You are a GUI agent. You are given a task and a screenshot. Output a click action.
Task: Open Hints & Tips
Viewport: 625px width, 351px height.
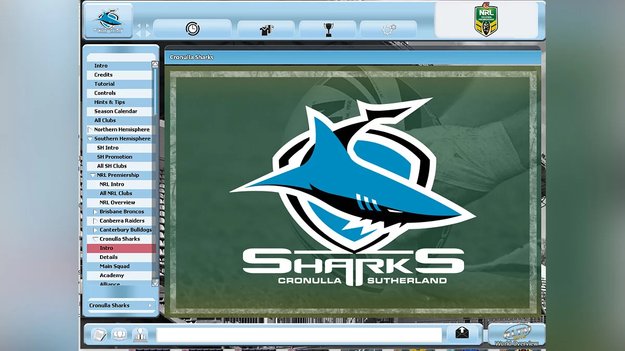pyautogui.click(x=119, y=102)
